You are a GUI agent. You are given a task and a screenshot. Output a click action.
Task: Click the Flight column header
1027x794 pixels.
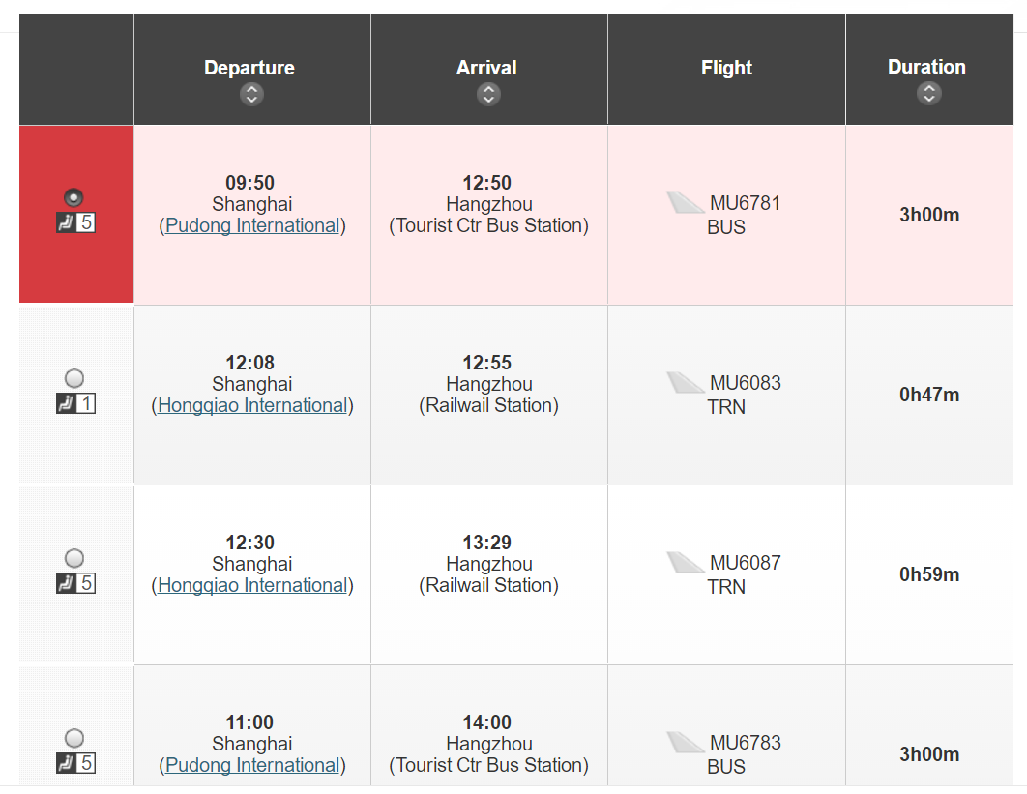[x=726, y=68]
